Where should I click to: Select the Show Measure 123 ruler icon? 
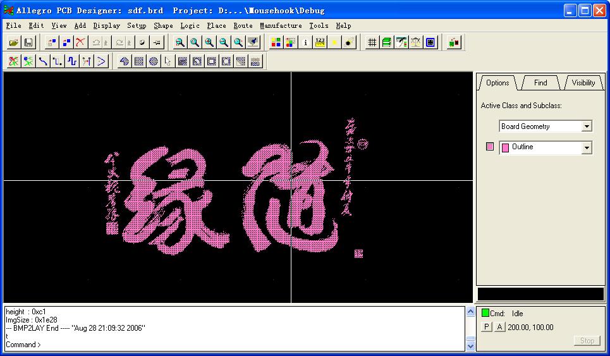point(320,42)
